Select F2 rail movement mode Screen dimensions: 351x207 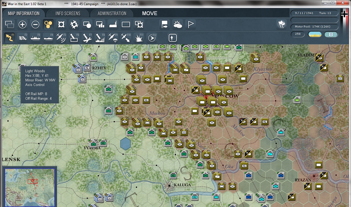[x=23, y=38]
